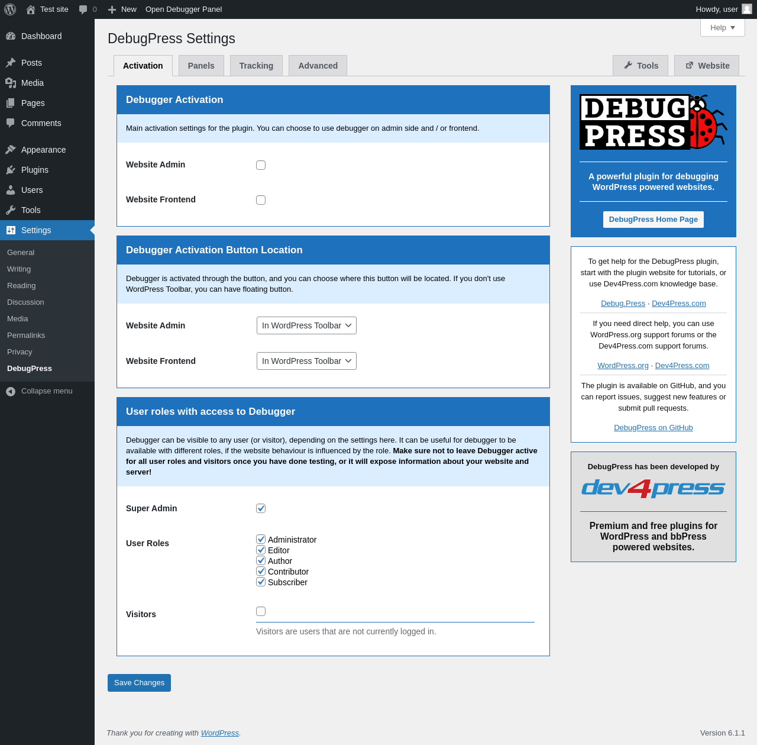
Task: Click Open Debugger Panel in admin bar
Action: tap(183, 9)
